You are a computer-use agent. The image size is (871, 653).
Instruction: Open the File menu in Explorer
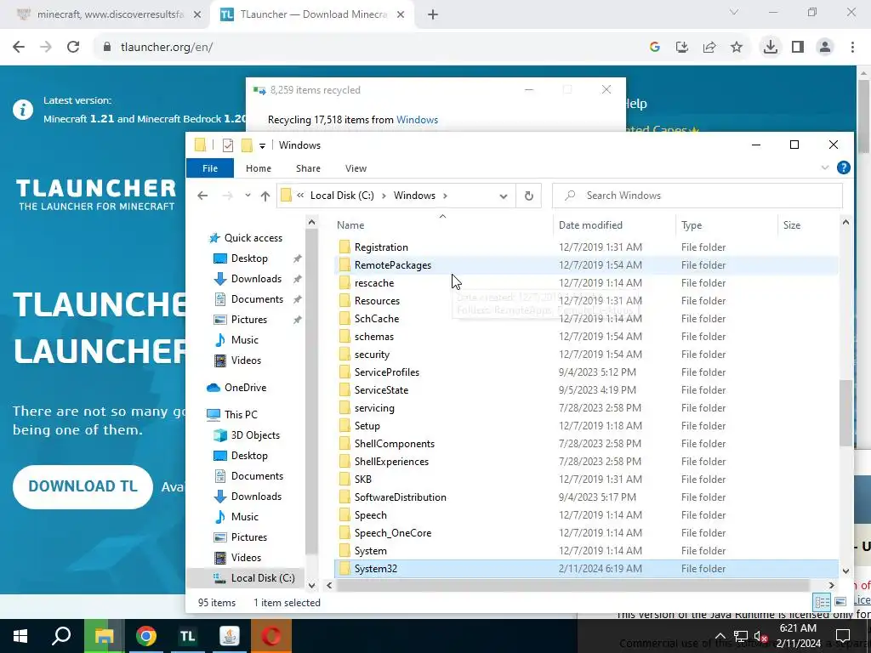[x=210, y=168]
